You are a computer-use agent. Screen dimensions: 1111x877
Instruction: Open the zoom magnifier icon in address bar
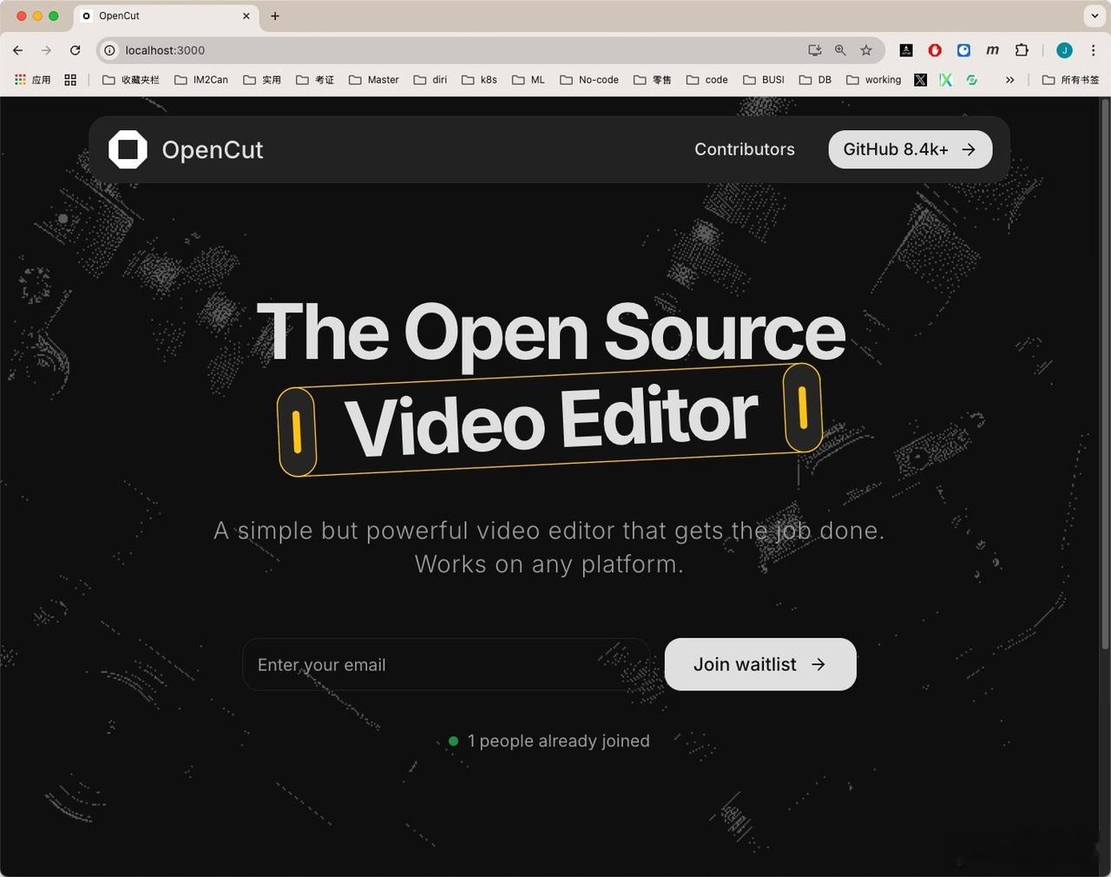(840, 50)
